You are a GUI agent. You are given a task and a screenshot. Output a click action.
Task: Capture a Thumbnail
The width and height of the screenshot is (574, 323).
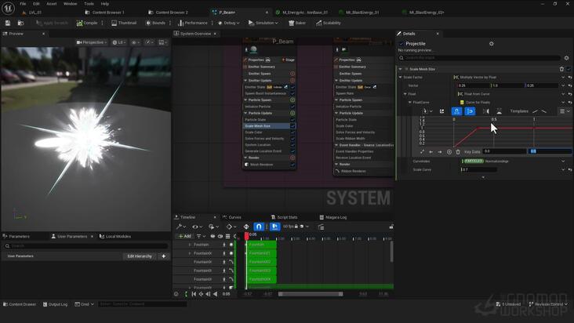(x=124, y=23)
